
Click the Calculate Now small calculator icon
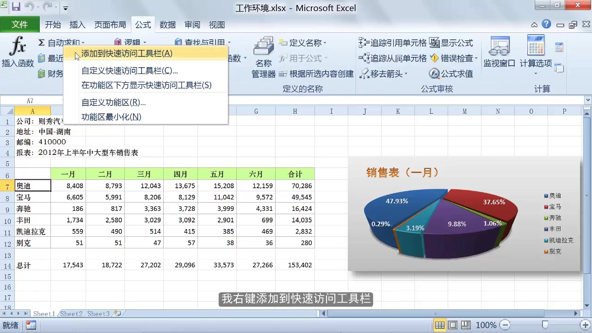[559, 47]
